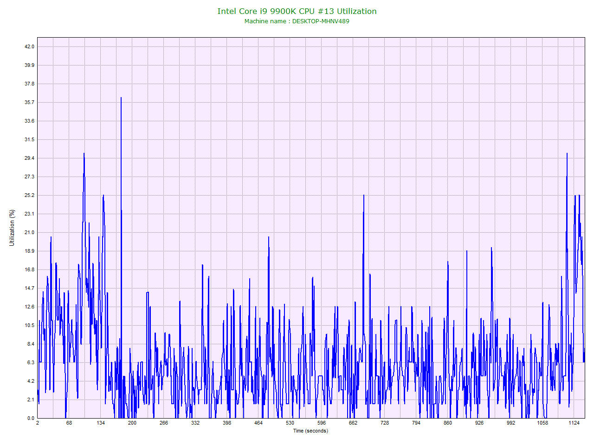Select the 1124 seconds time tick
Viewport: 594px width, 446px height.
coord(574,423)
